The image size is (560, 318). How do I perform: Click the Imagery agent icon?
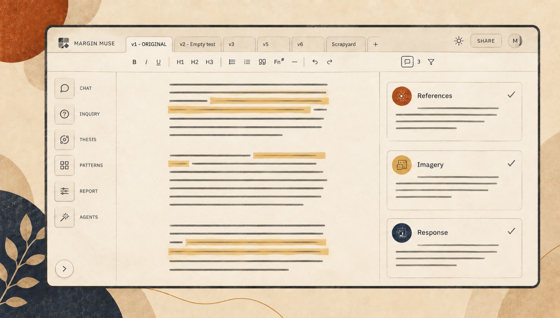pos(402,165)
